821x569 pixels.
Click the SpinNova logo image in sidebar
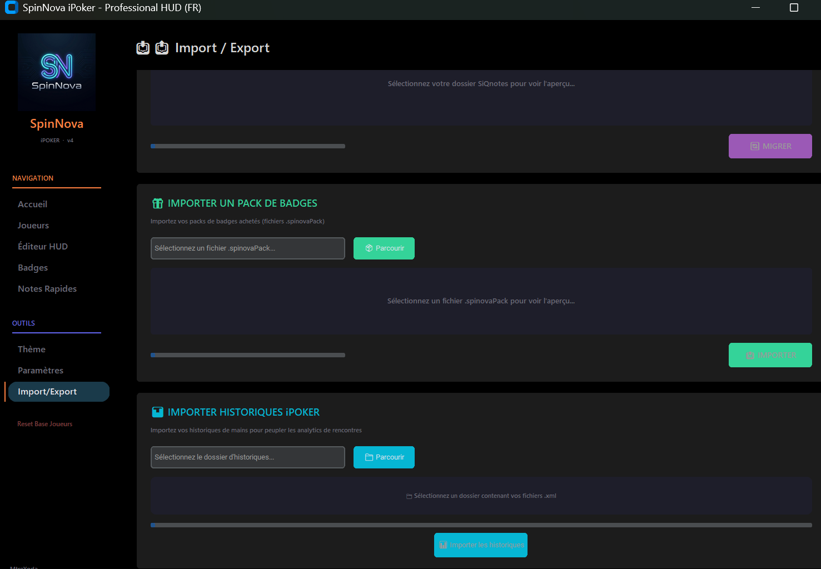pos(57,72)
